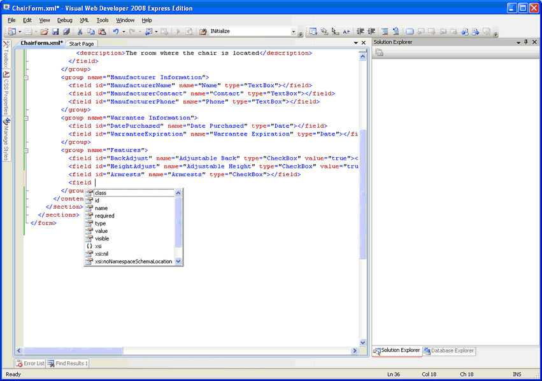
Task: Open the Undo history dropdown arrow
Action: coord(124,32)
